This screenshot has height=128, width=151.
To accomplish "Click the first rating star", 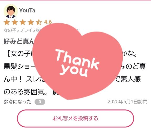I will coord(7,22).
